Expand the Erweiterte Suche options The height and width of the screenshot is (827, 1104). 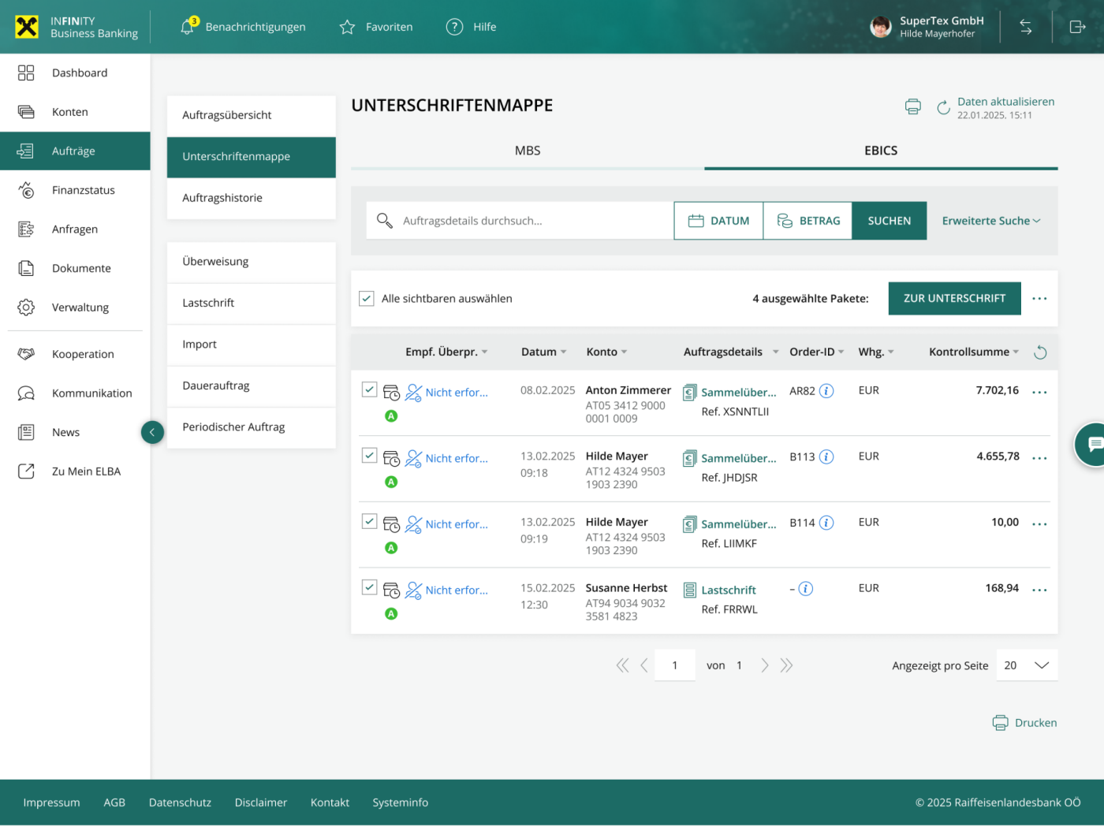(x=990, y=221)
